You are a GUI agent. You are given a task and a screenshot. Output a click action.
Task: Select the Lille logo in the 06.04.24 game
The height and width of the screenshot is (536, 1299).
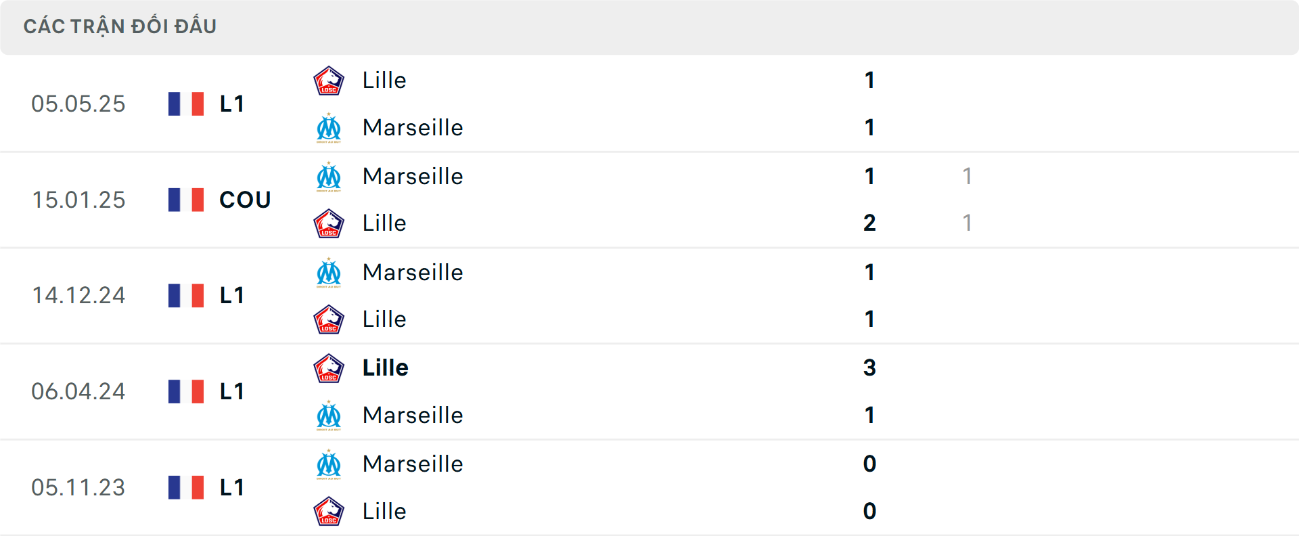[x=329, y=367]
